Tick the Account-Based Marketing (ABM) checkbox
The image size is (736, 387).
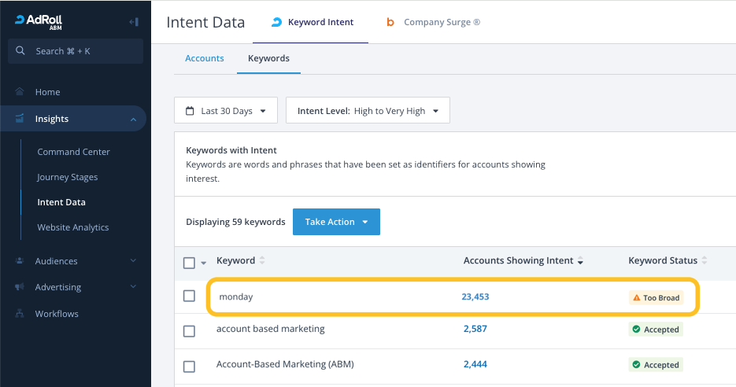189,366
